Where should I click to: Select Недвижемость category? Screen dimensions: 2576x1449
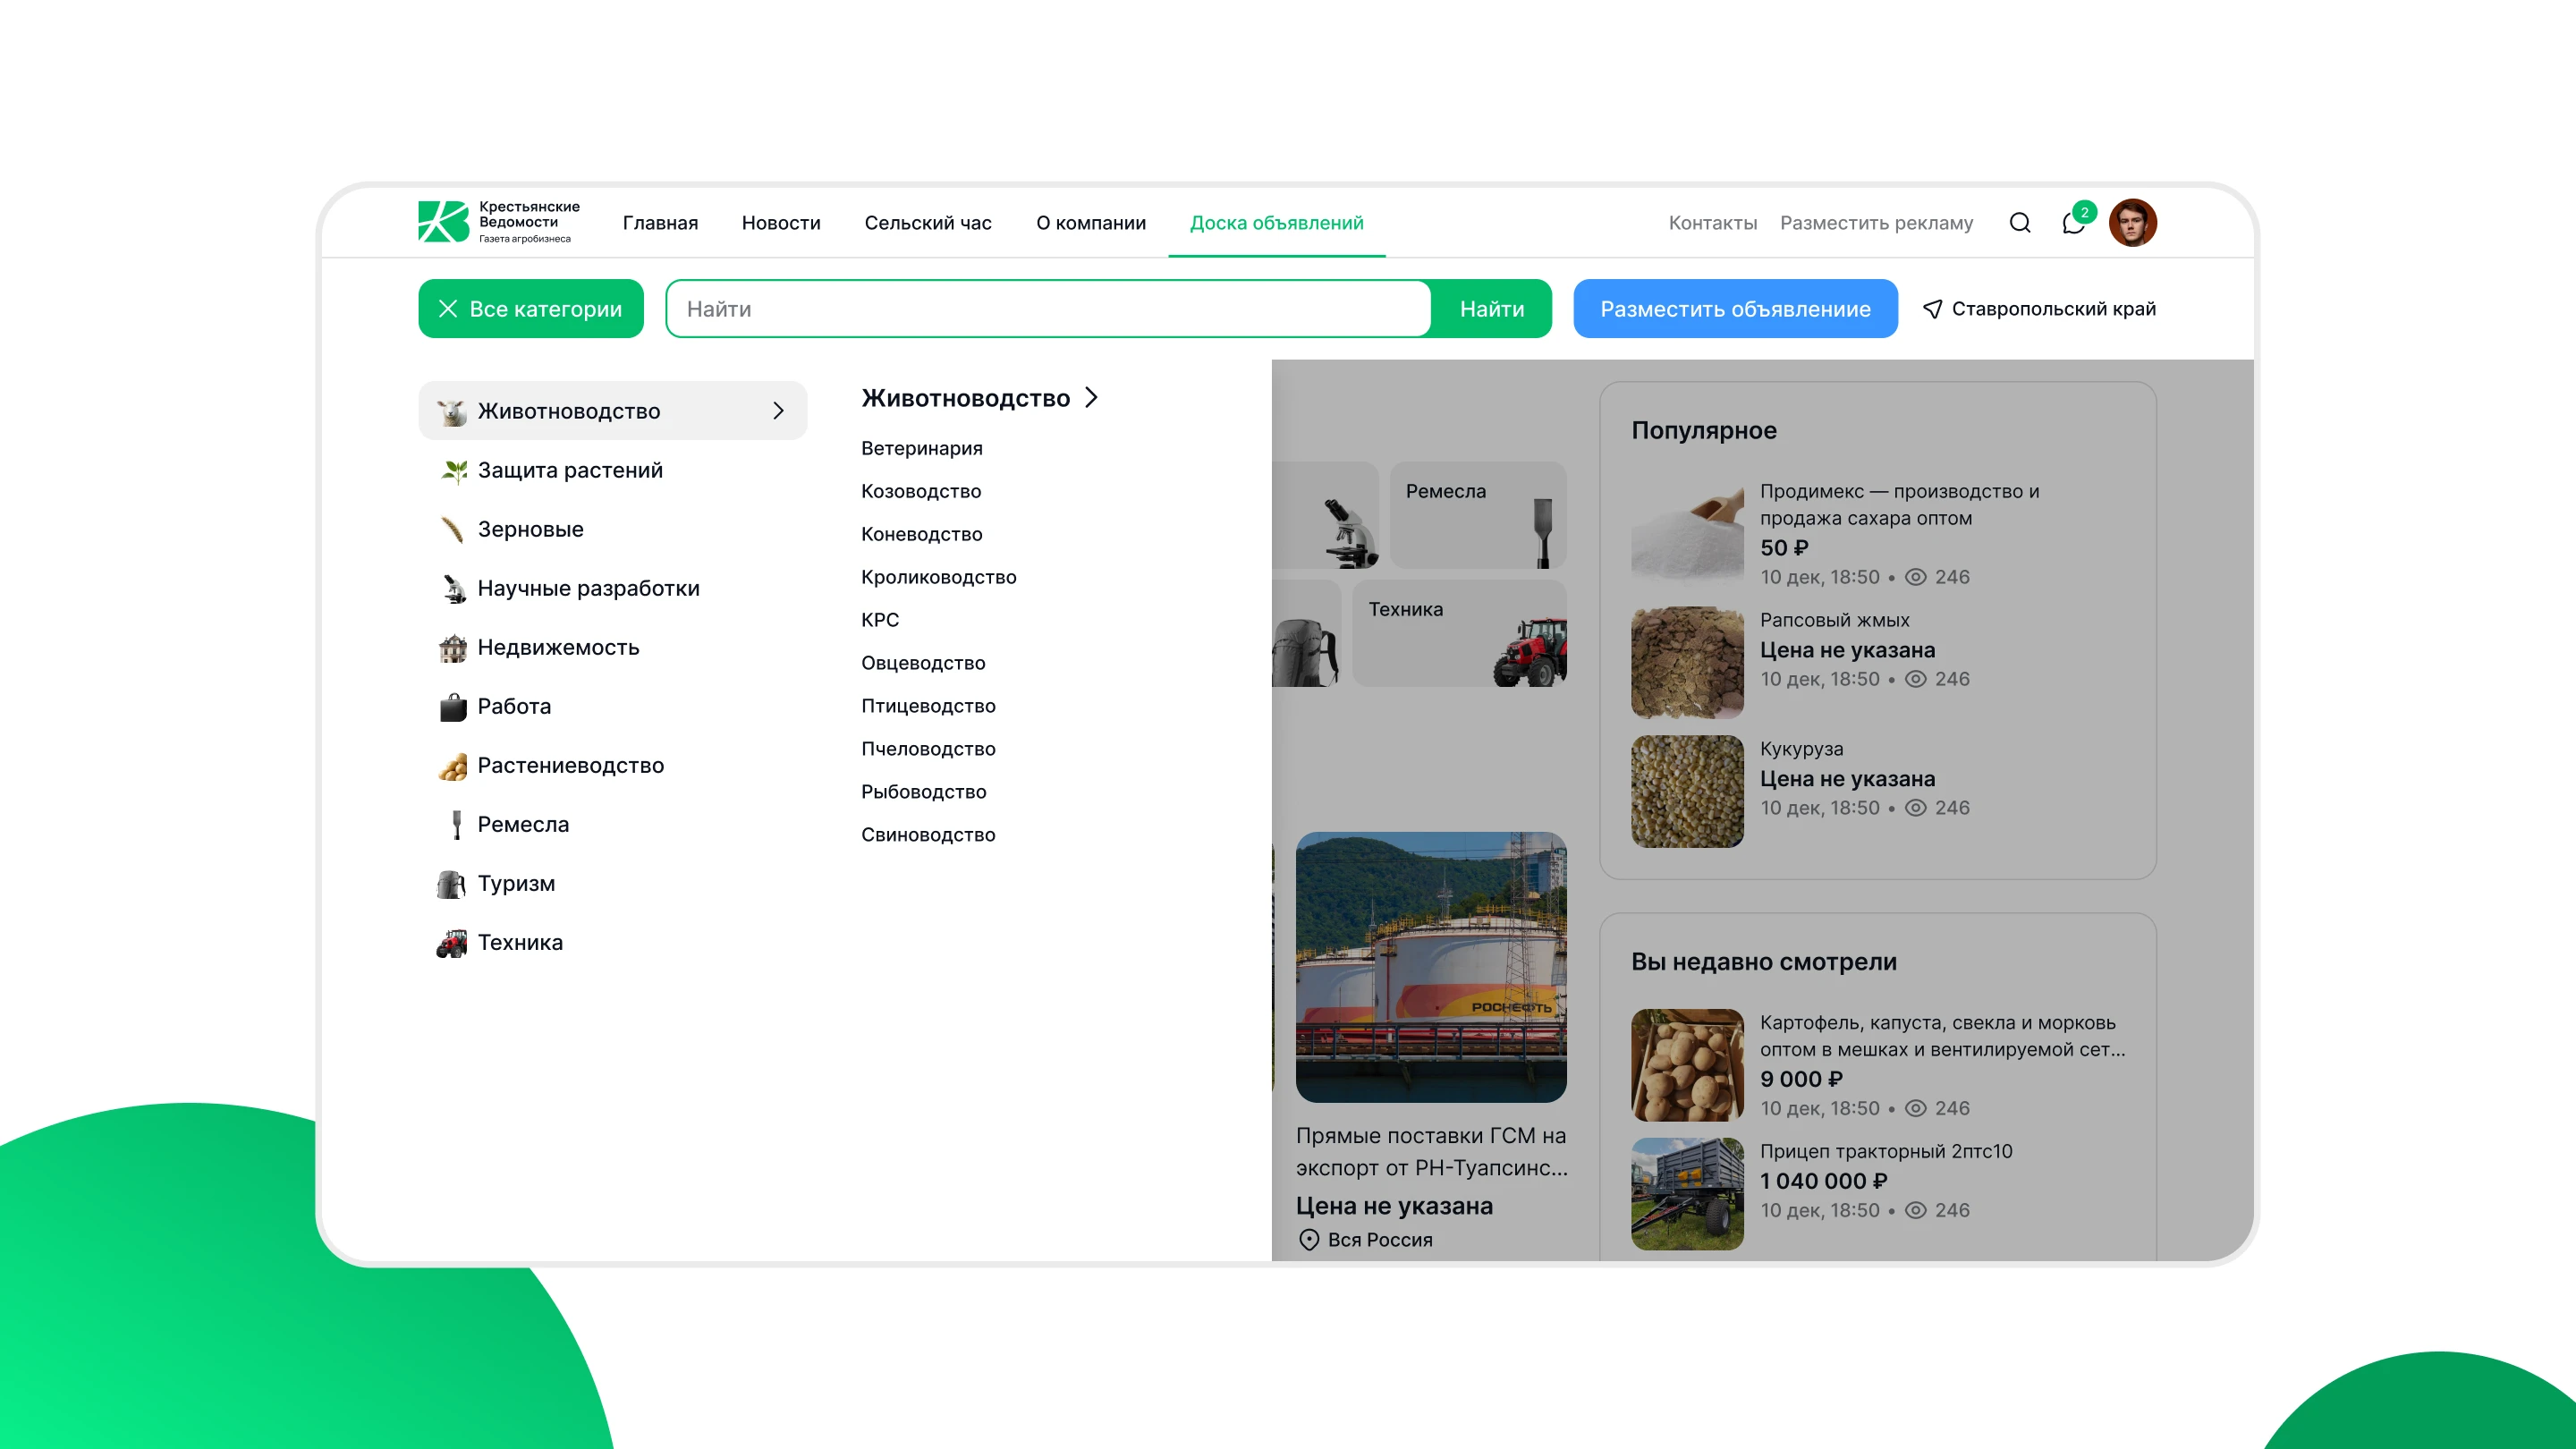tap(612, 647)
